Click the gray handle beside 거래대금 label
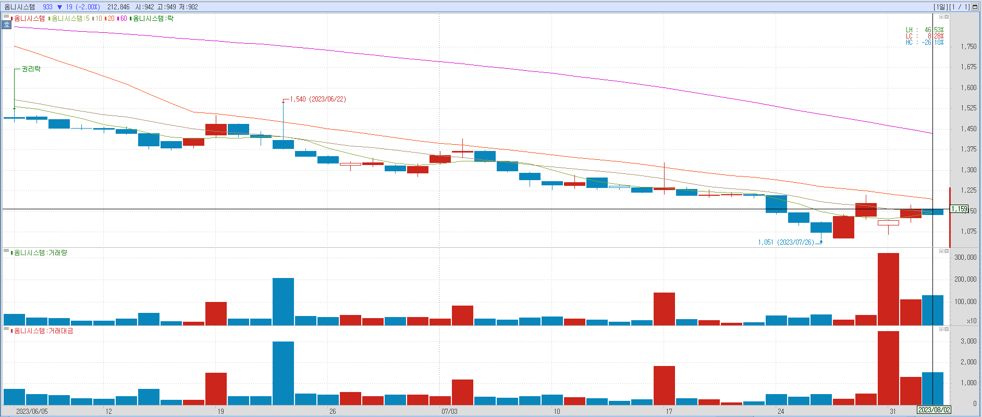The image size is (982, 417). click(6, 329)
